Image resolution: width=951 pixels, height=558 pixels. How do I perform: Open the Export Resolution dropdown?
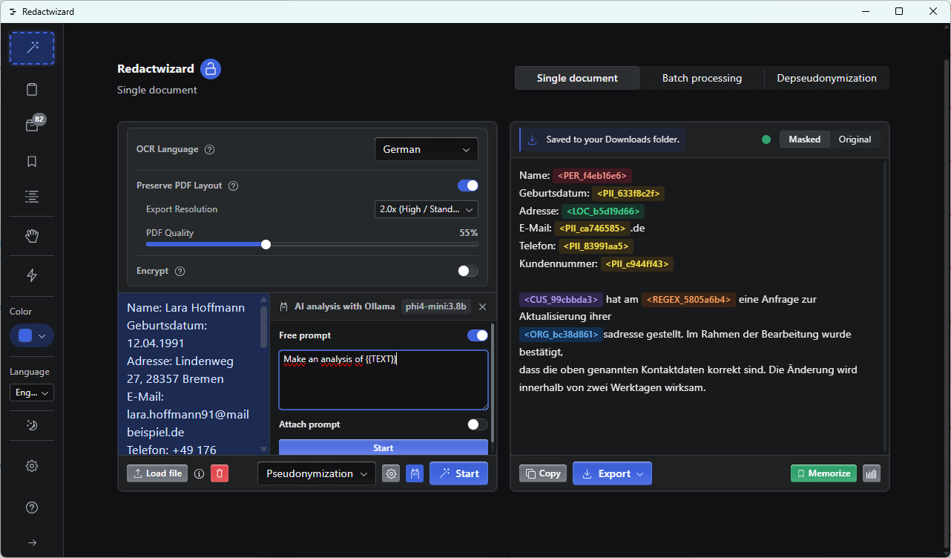tap(427, 209)
